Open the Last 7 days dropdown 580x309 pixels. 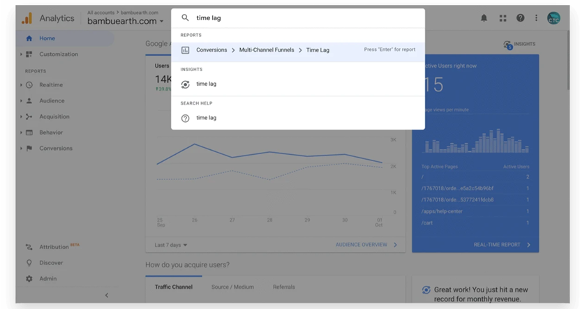pos(171,245)
